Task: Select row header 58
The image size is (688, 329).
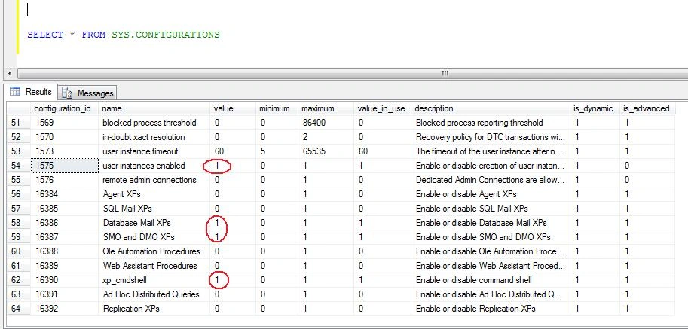Action: tap(17, 223)
